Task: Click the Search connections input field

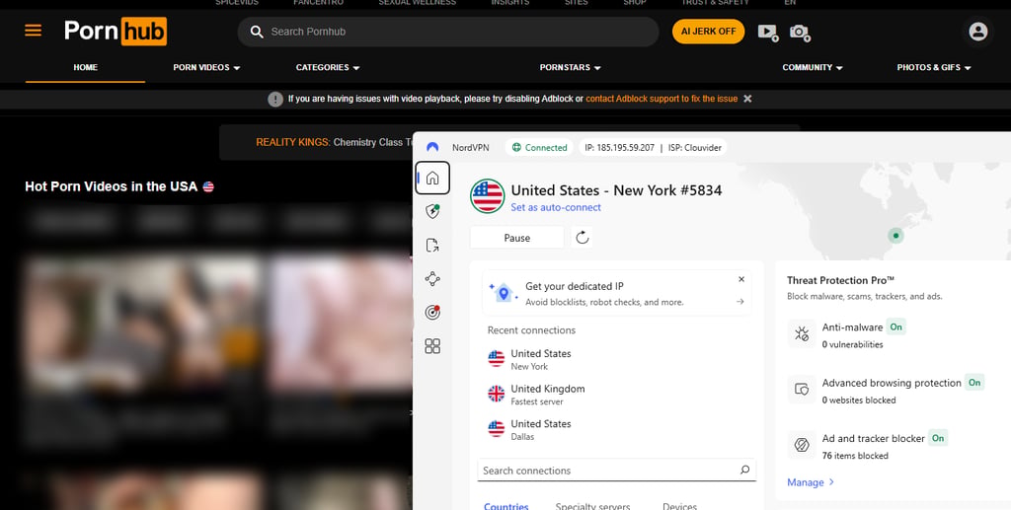Action: [616, 471]
